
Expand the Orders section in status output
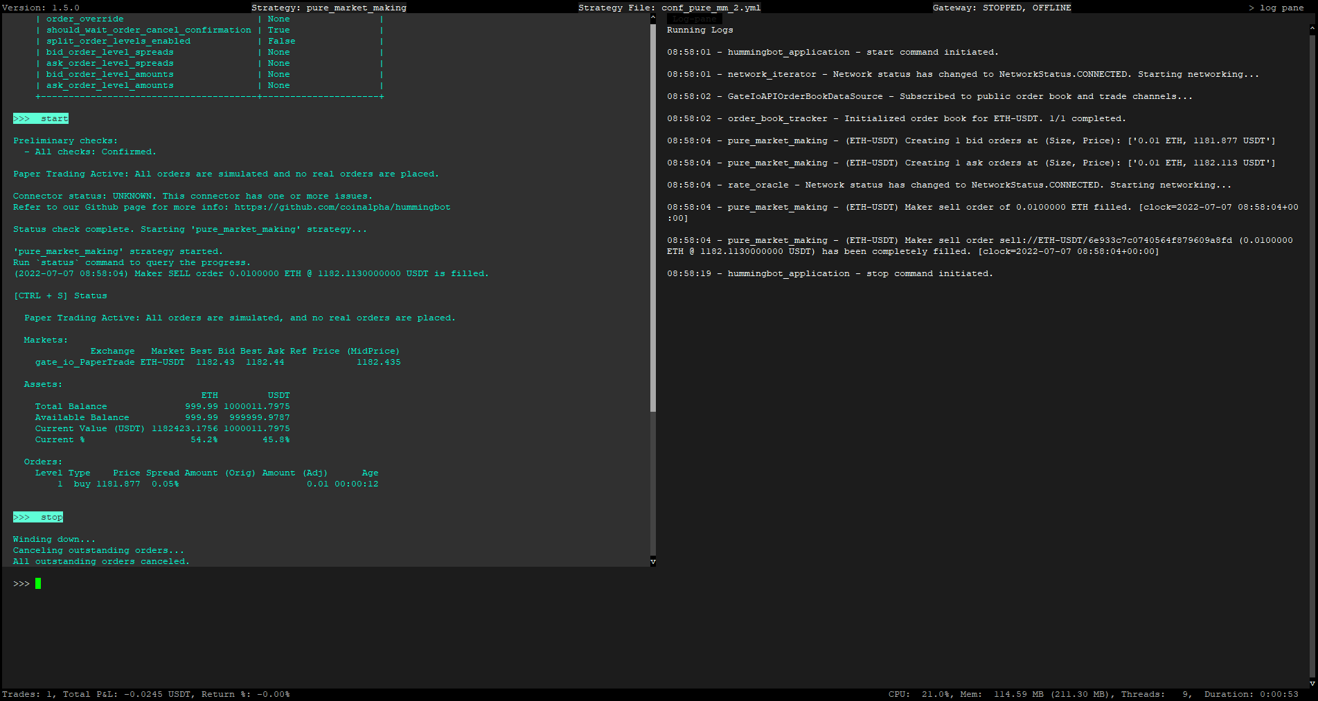click(43, 462)
